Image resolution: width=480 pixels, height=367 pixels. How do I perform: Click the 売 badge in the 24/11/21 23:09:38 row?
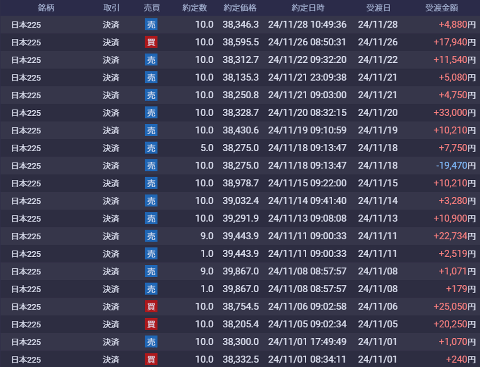point(151,77)
